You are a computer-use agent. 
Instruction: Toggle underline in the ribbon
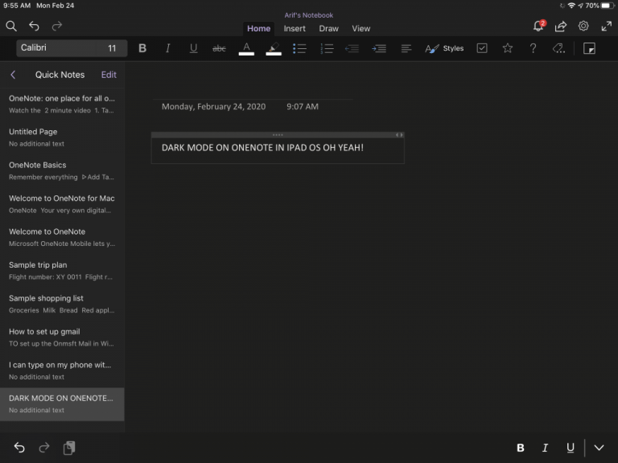(x=193, y=48)
